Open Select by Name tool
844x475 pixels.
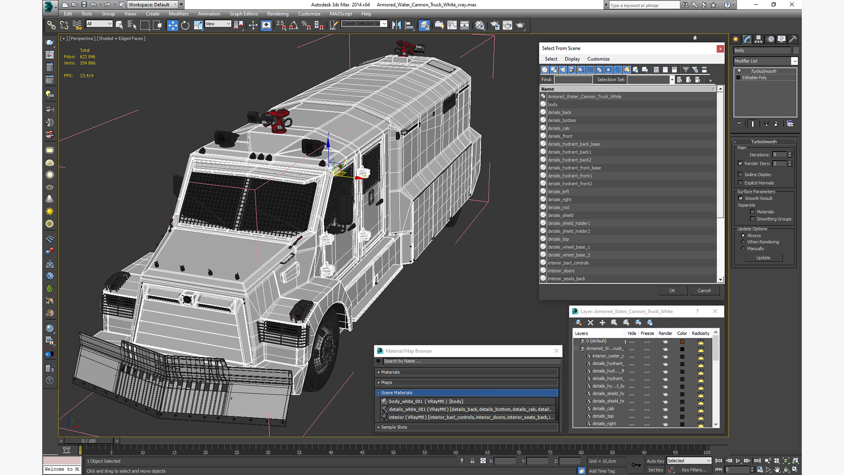tap(131, 26)
